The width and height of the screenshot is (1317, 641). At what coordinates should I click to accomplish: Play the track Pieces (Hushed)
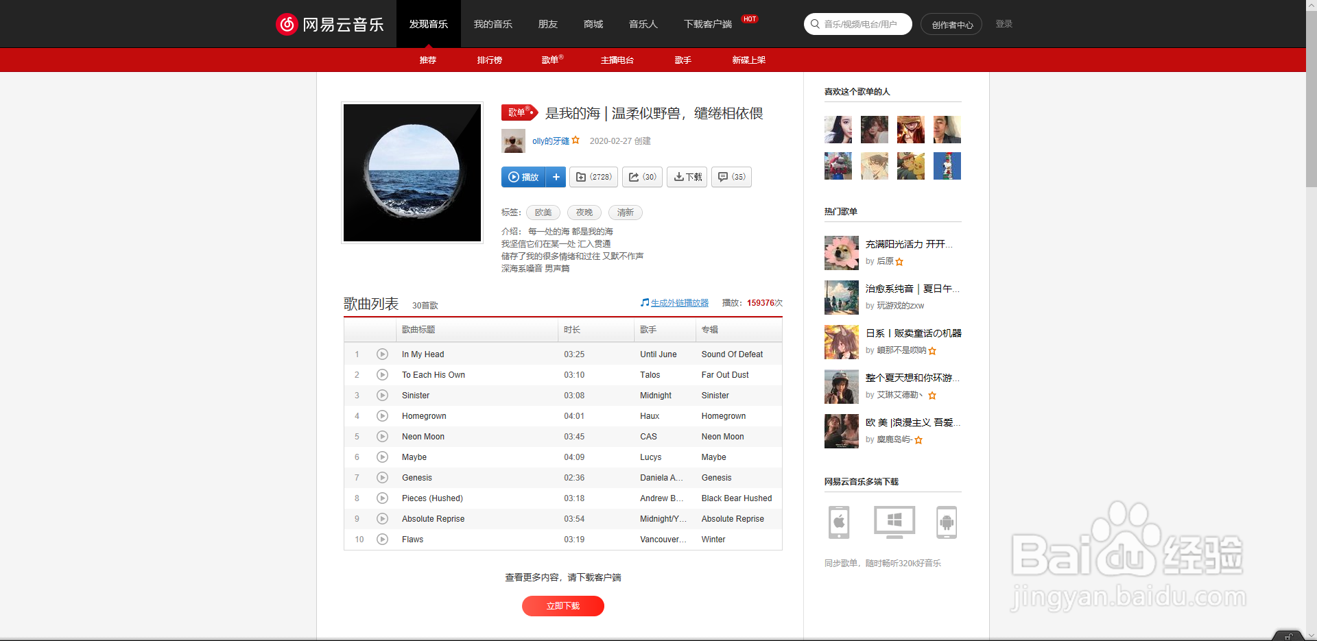pos(382,498)
